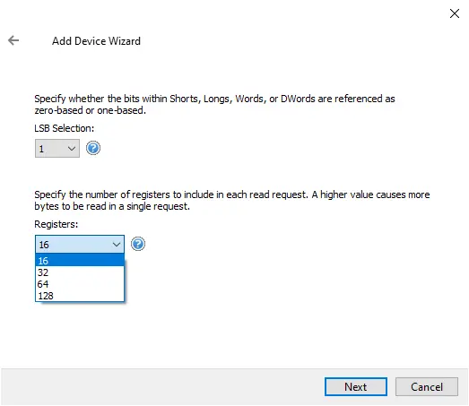Viewport: 469px width, 406px height.
Task: Click the chevron arrow of LSB Selection
Action: point(72,148)
